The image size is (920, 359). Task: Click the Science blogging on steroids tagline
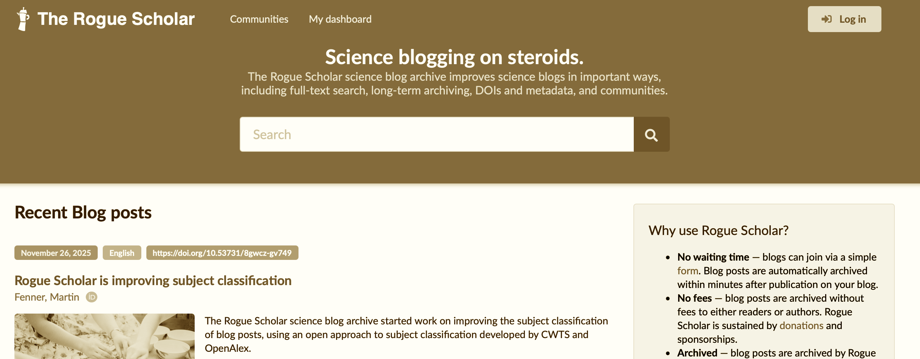pos(454,56)
